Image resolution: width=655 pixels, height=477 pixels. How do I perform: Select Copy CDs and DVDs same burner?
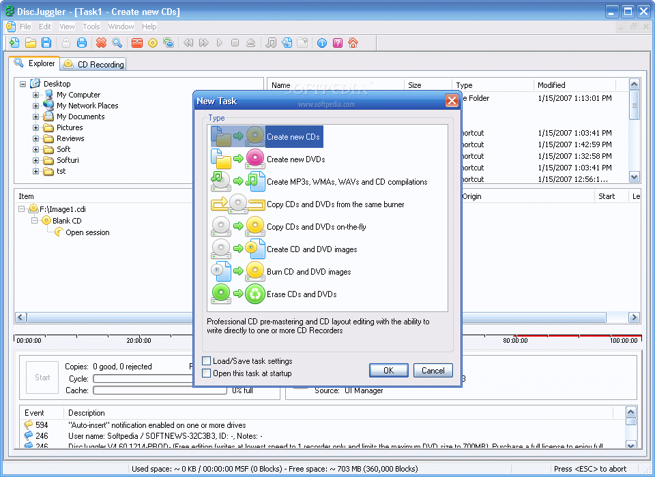[308, 204]
